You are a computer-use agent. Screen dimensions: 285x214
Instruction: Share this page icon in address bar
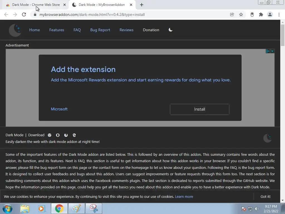[232, 14]
